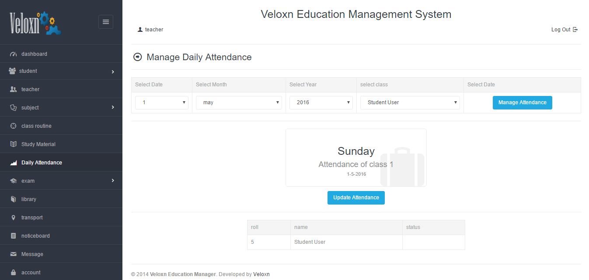
Task: Open the Select Date day dropdown
Action: click(161, 102)
